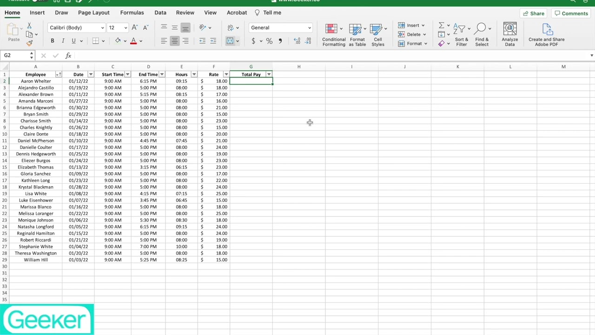Image resolution: width=595 pixels, height=335 pixels.
Task: Select cell with Aaron Whelter
Action: point(36,81)
